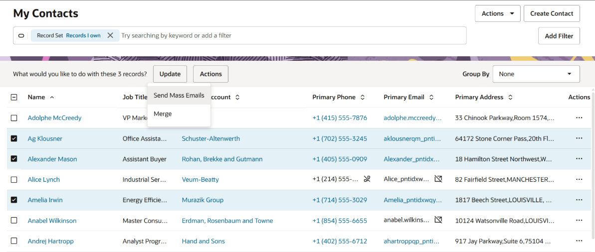Call phone number +1 (405) 555-0909
This screenshot has height=252, width=595.
coord(340,159)
